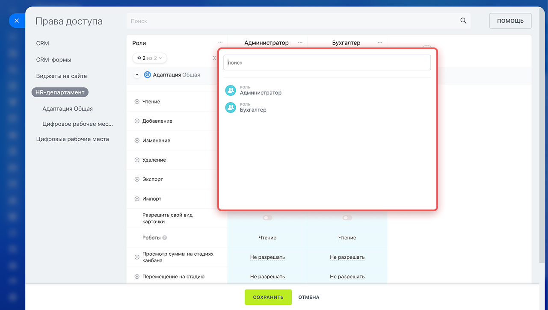Expand the Экспорт permission row
Screen dimensions: 548x310
[x=137, y=180]
